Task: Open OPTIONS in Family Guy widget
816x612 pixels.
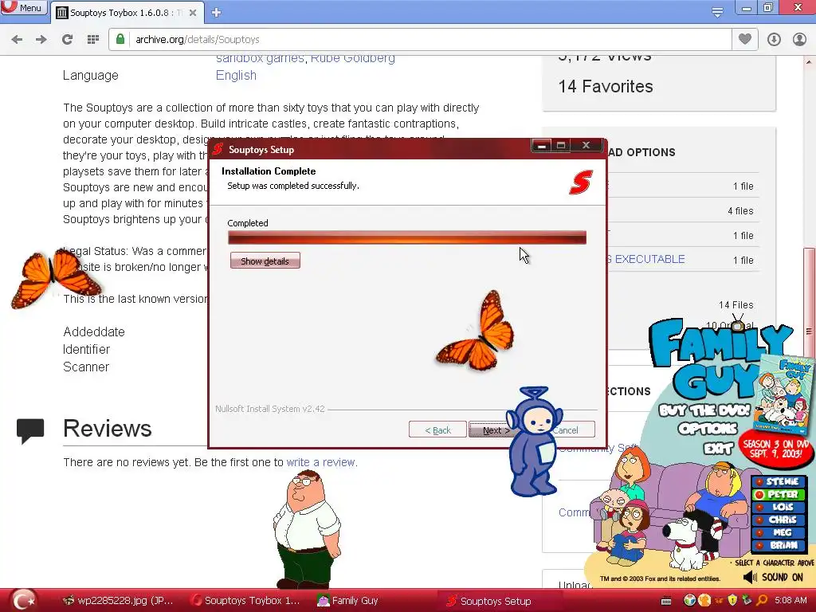Action: tap(708, 429)
